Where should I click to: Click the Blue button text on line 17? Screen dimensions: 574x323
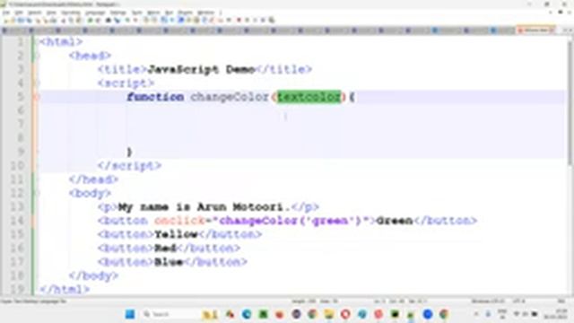(x=169, y=262)
